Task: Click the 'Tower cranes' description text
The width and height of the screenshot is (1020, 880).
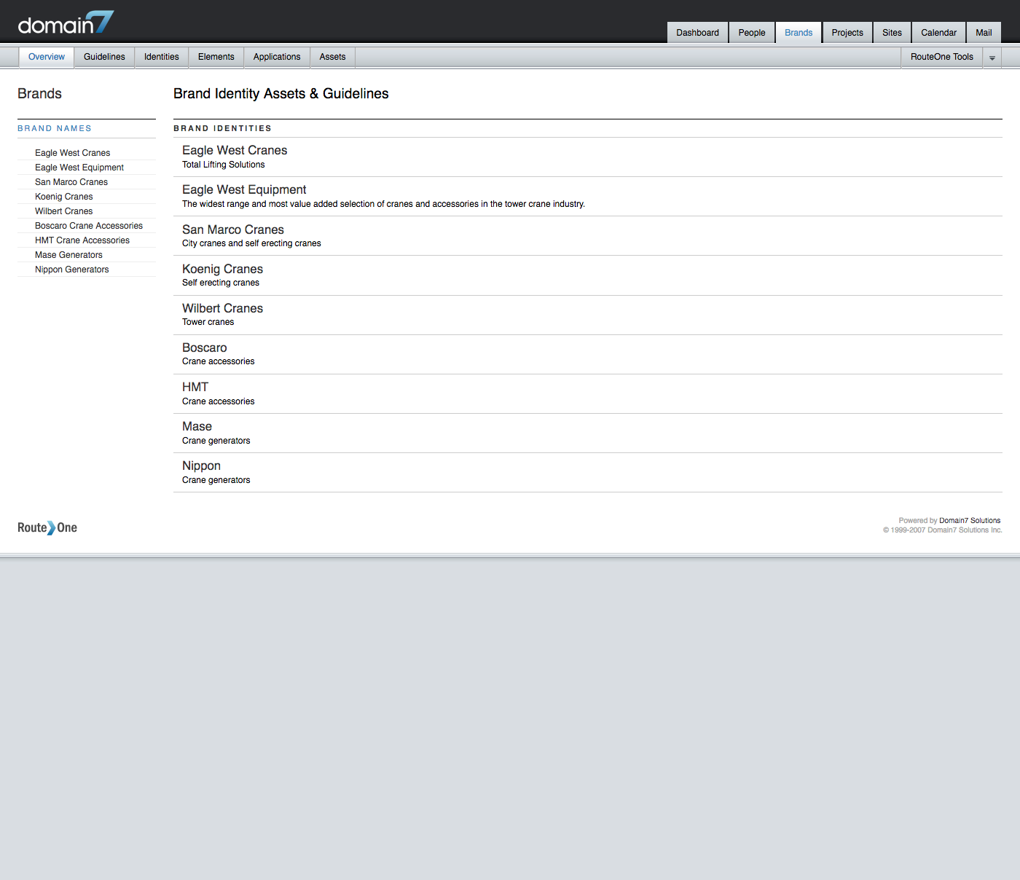Action: tap(208, 322)
